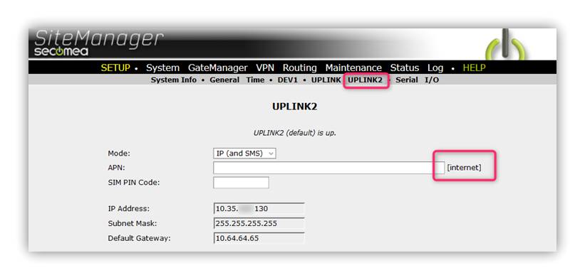The image size is (585, 280).
Task: Open the Status menu
Action: tap(405, 68)
